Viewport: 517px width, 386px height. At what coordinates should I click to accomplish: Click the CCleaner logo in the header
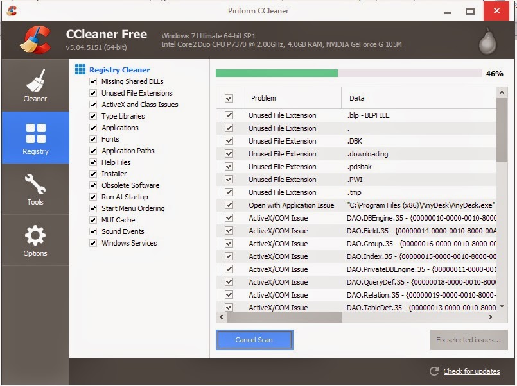[35, 40]
